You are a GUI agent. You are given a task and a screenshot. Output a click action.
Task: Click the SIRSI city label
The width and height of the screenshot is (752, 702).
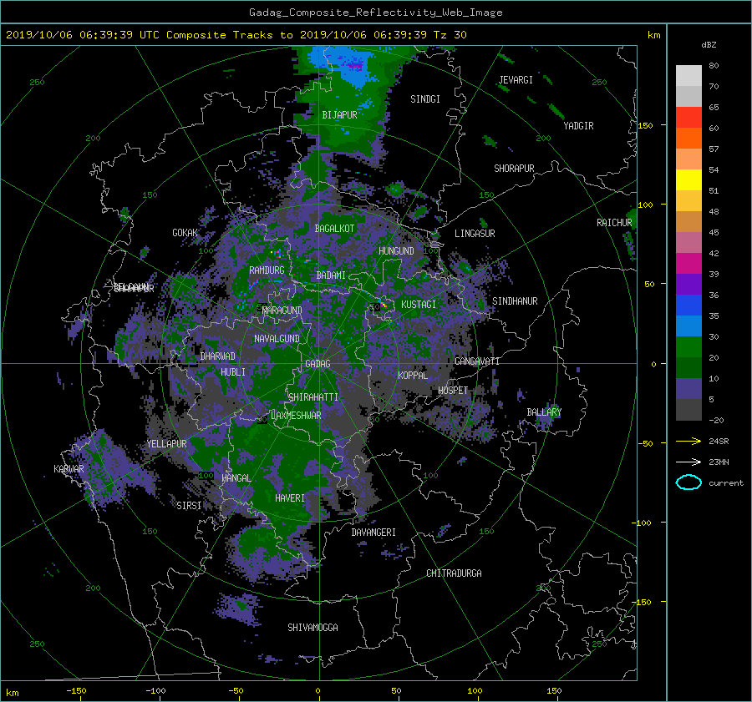click(x=189, y=506)
